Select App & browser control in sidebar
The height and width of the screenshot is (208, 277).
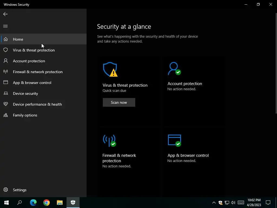[x=43, y=83]
